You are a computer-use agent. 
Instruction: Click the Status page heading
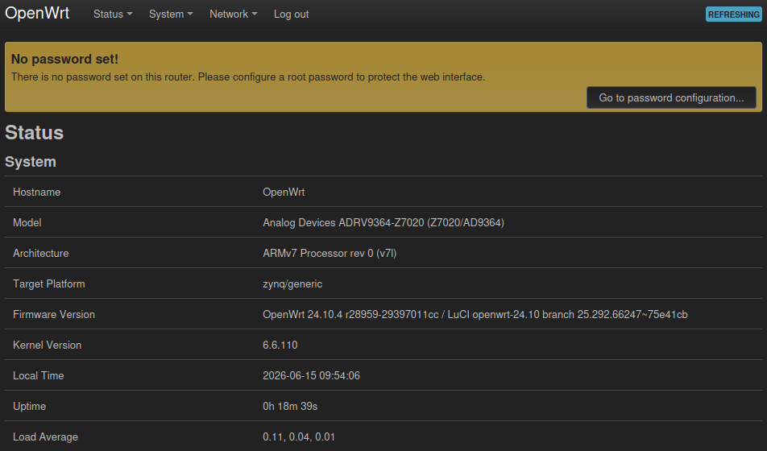pos(34,133)
